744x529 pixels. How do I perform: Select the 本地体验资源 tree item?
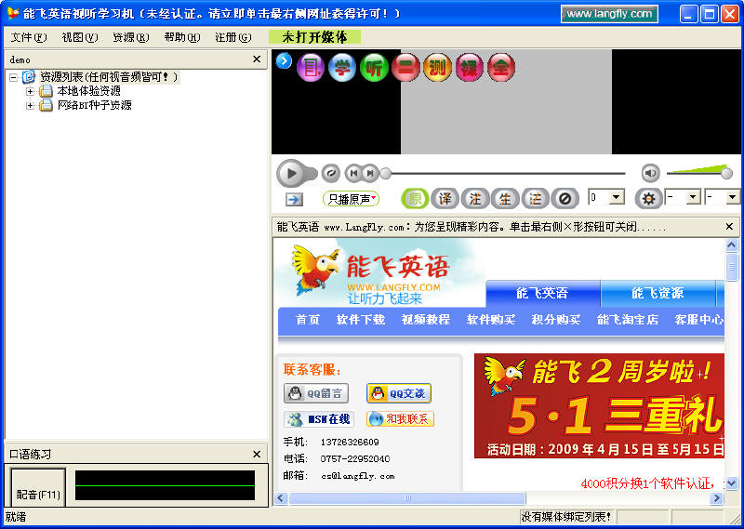88,90
